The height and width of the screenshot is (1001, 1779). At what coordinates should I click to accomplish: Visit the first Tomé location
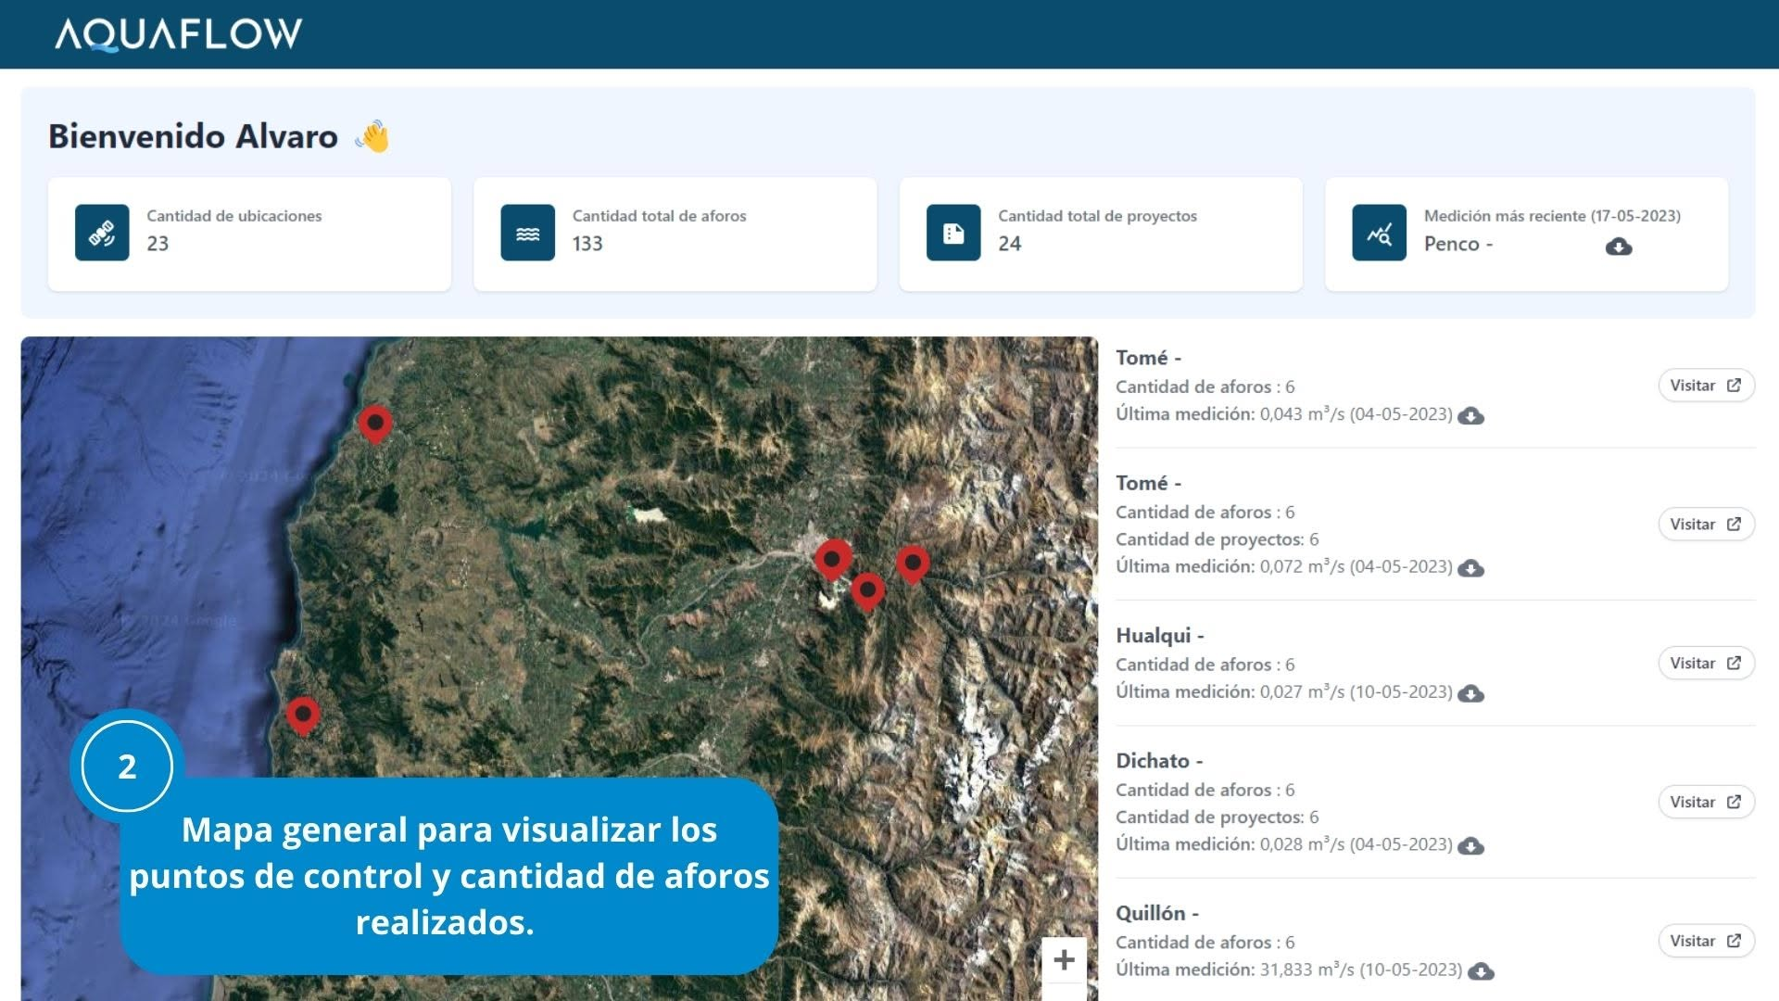tap(1706, 386)
